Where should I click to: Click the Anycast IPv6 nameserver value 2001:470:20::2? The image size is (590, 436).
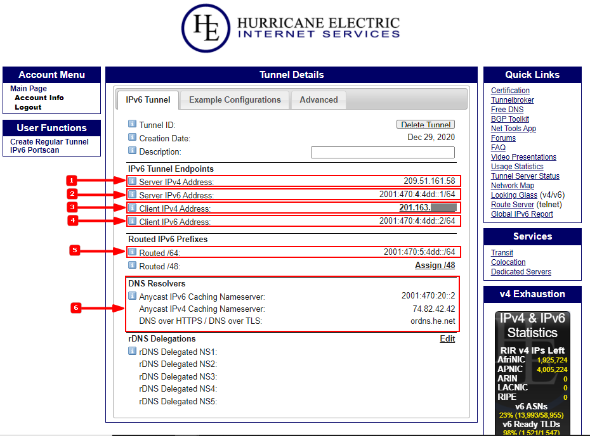click(428, 296)
